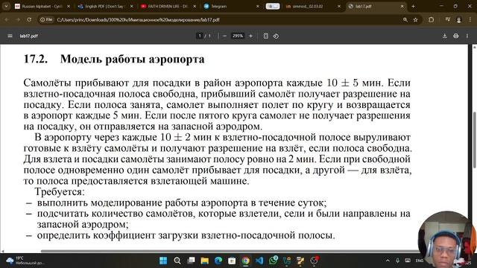The height and width of the screenshot is (268, 477).
Task: Open Task View on the taskbar
Action: (x=191, y=261)
